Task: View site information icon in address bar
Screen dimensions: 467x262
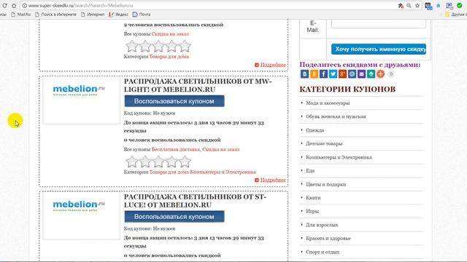Action: tap(25, 6)
